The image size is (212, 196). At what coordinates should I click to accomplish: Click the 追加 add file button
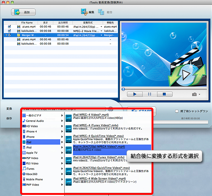click(x=23, y=12)
